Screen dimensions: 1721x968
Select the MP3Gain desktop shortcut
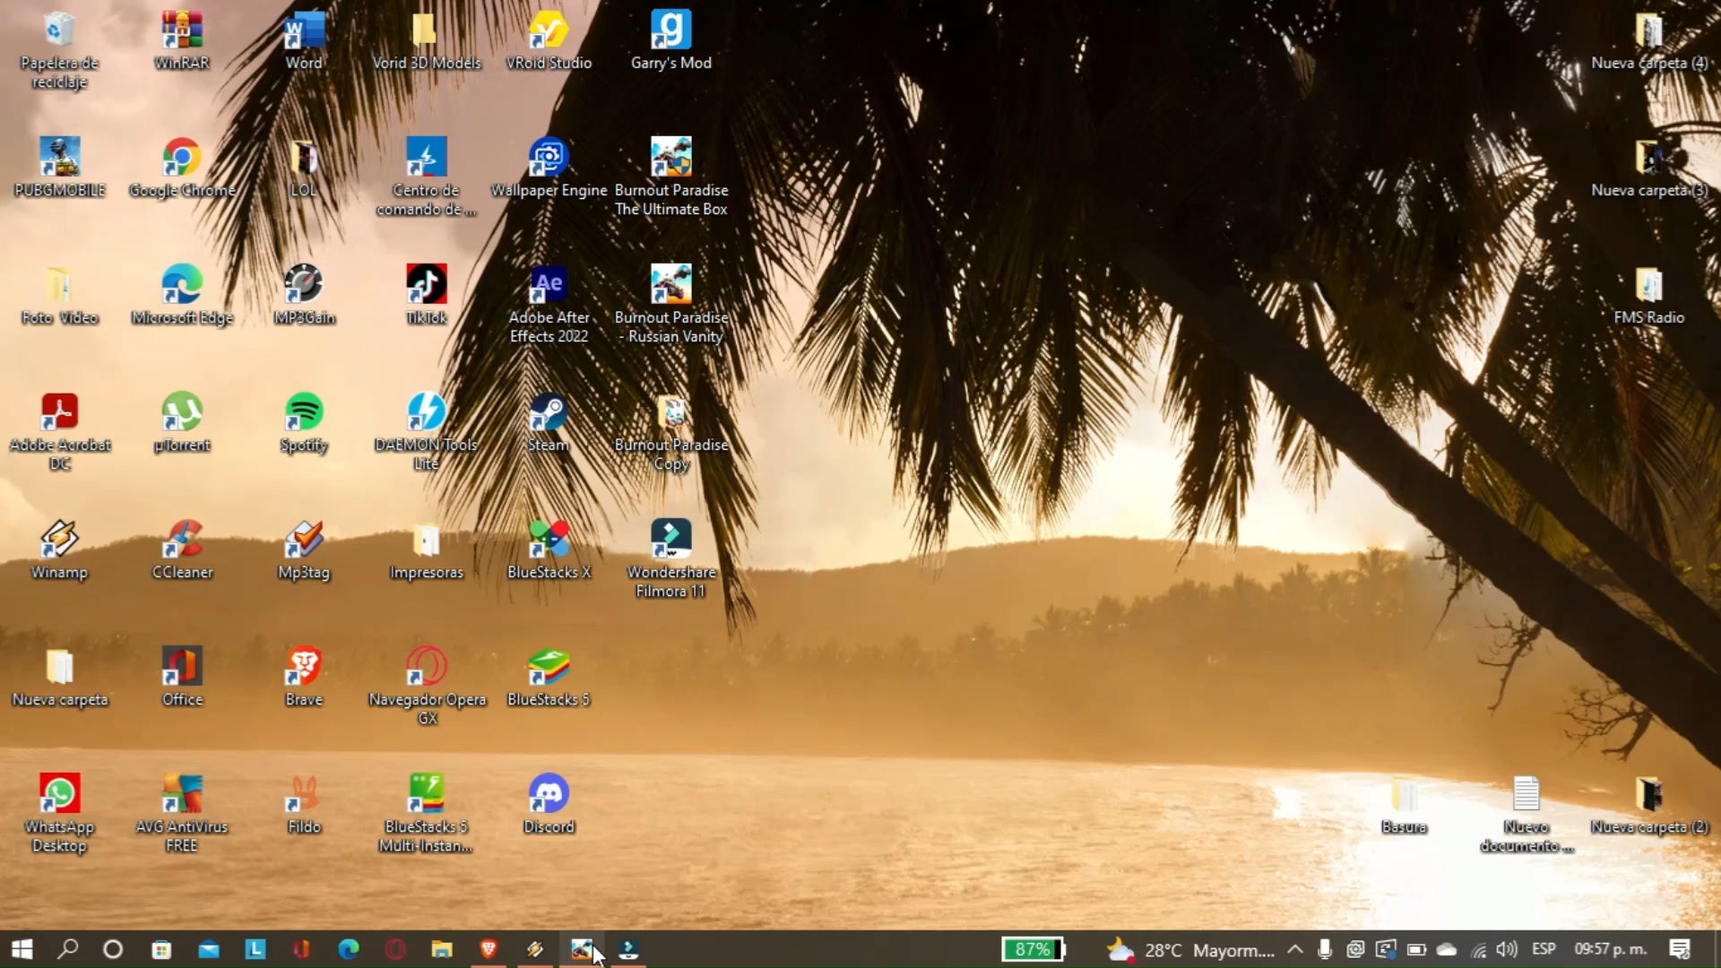click(x=304, y=296)
